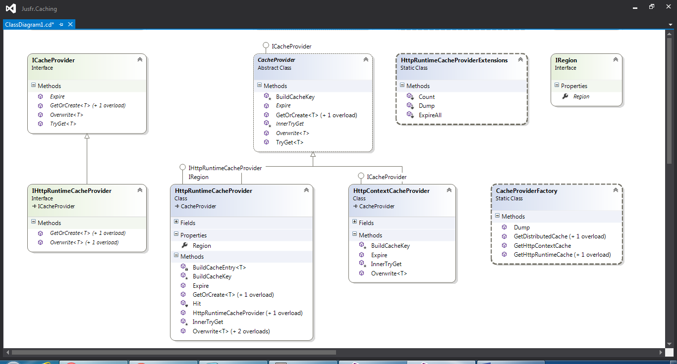Close the ClassDiagram1.cd tab
Screen dimensions: 677x364
tap(70, 24)
